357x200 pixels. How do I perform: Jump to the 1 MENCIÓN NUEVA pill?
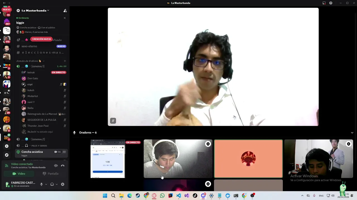[x=41, y=39]
